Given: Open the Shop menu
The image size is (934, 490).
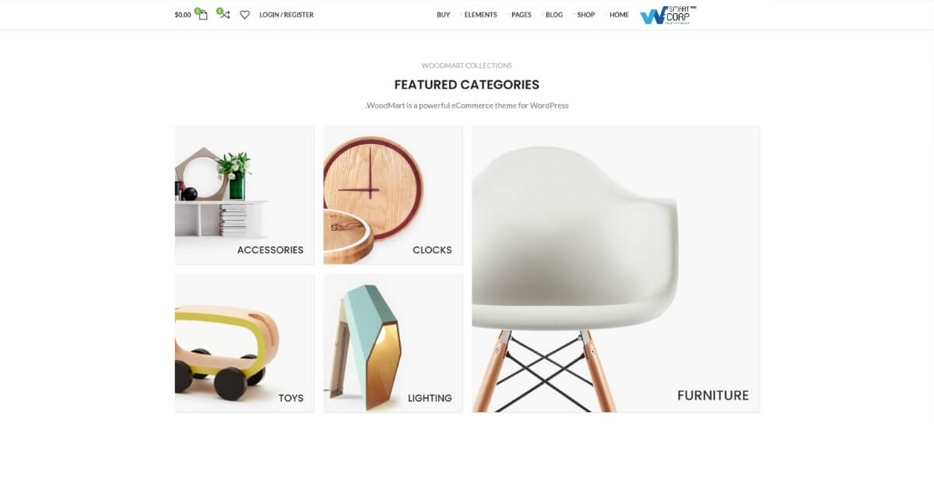Looking at the screenshot, I should tap(585, 15).
